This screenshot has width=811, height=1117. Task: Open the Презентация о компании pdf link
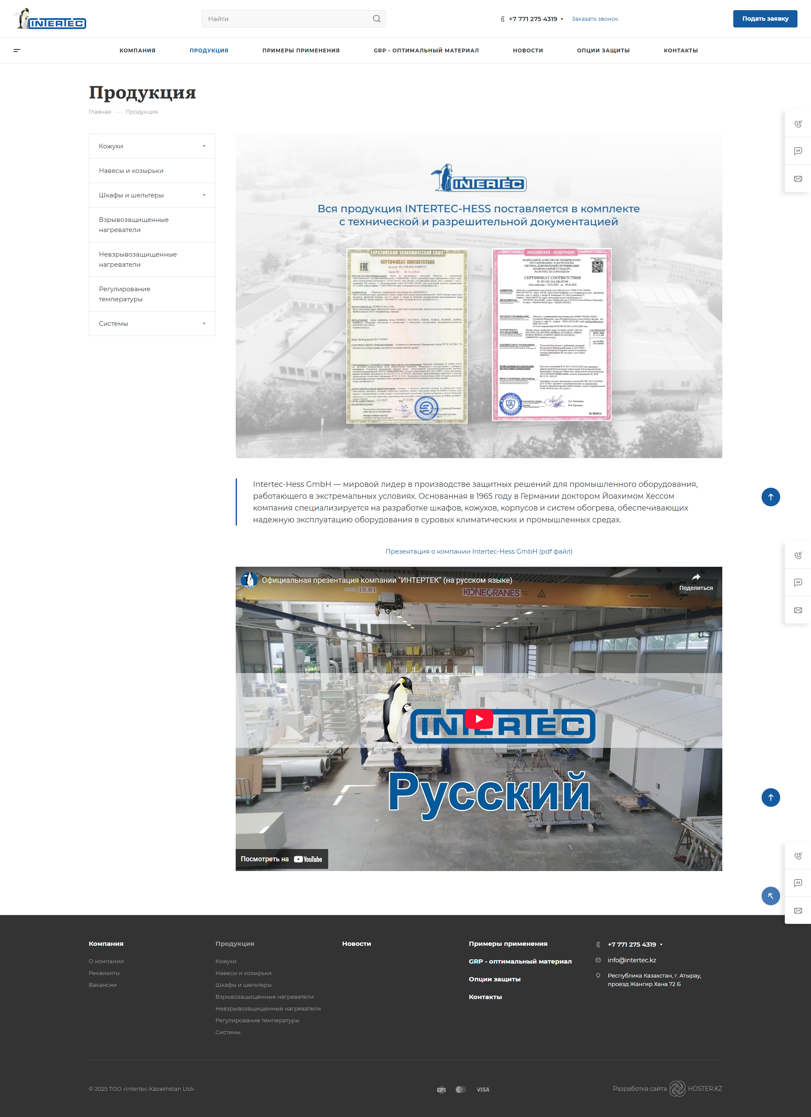[479, 551]
